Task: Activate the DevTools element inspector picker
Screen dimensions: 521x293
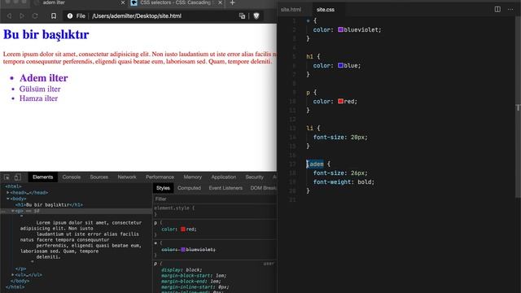Action: tap(7, 177)
